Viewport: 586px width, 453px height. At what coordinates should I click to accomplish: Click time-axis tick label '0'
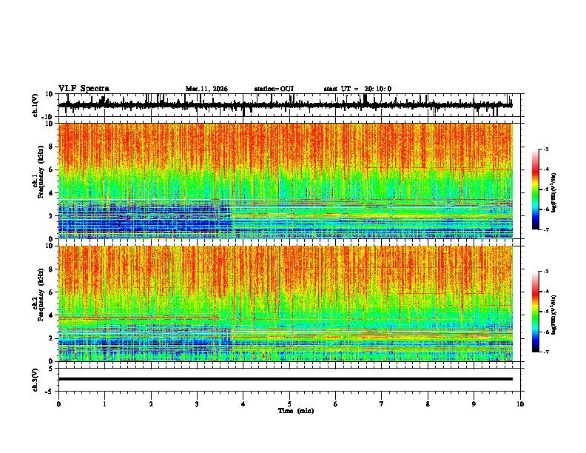click(x=58, y=404)
